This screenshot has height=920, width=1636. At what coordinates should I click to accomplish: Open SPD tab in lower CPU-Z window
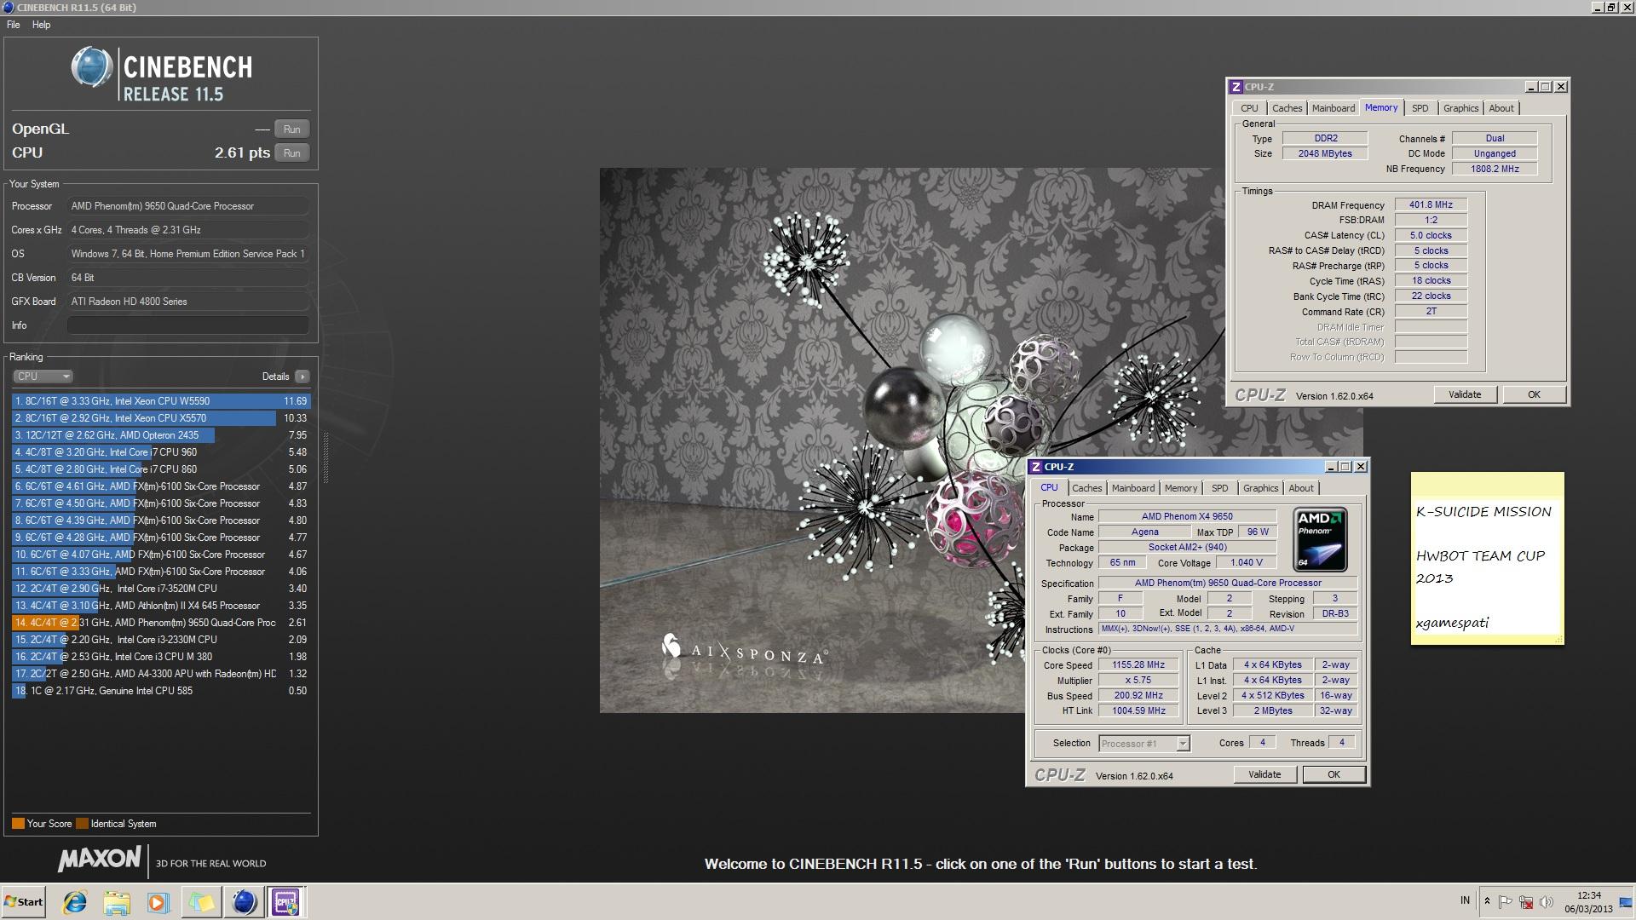[x=1219, y=488]
